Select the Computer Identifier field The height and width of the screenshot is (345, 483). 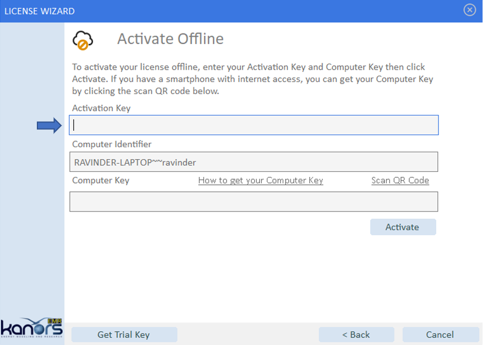click(x=254, y=162)
